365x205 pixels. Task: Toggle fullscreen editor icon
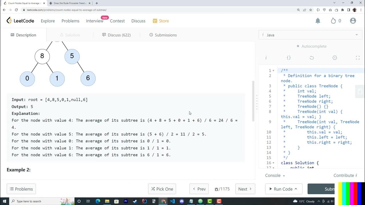point(358,58)
